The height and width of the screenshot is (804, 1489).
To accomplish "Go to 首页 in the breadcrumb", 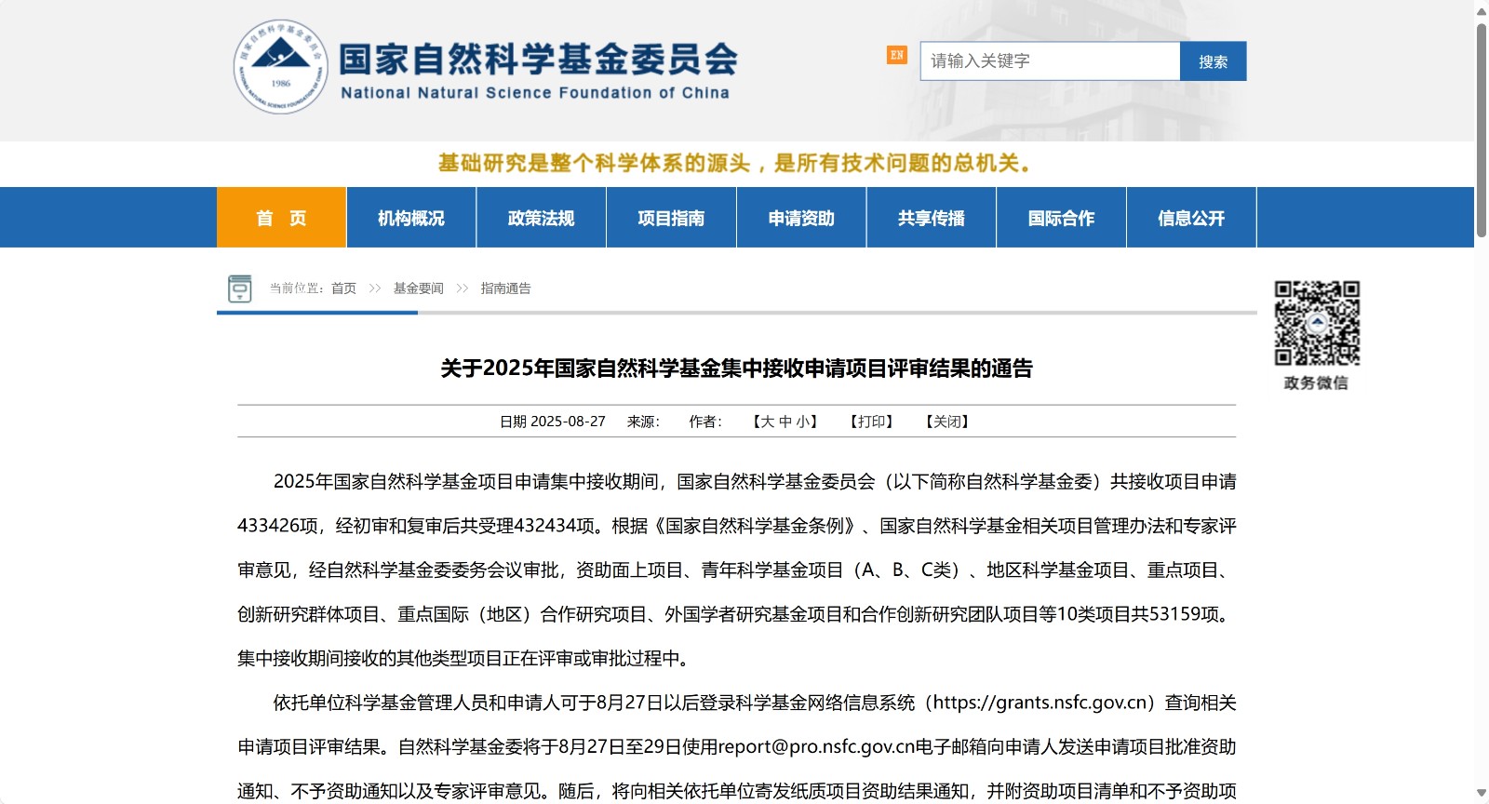I will click(x=343, y=288).
